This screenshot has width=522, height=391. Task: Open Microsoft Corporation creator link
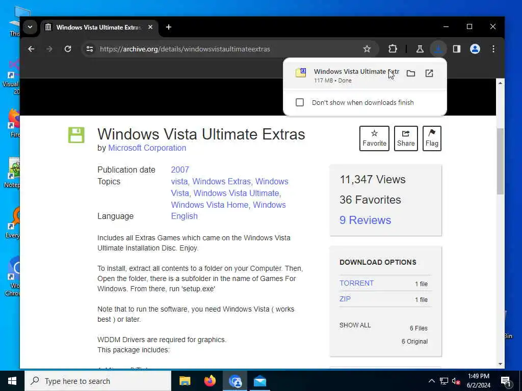(x=147, y=148)
